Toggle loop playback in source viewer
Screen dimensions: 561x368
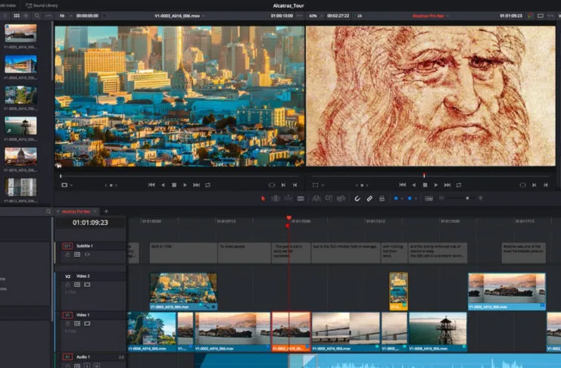tap(207, 185)
